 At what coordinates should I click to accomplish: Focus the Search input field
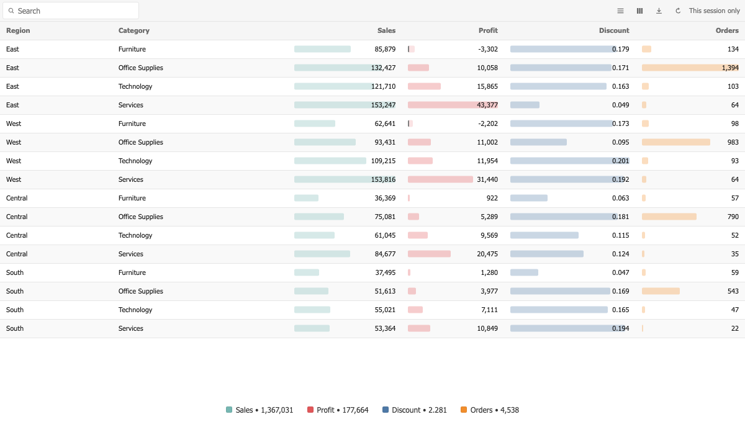click(71, 11)
